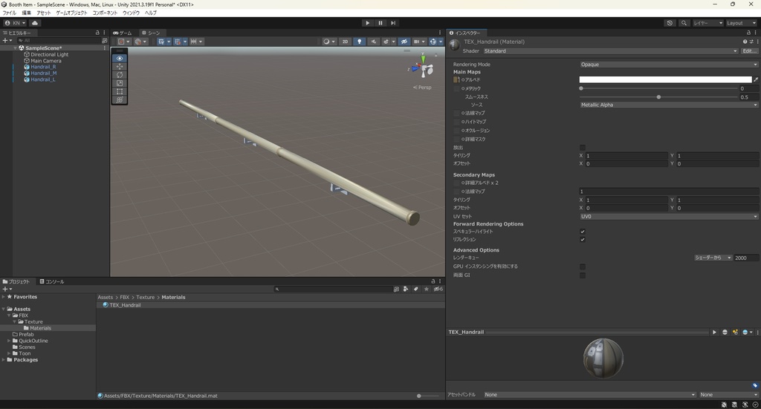Toggle Reflections checkbox

[x=583, y=240]
